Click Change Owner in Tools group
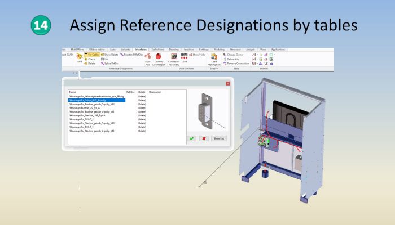395x225 pixels. click(x=236, y=55)
